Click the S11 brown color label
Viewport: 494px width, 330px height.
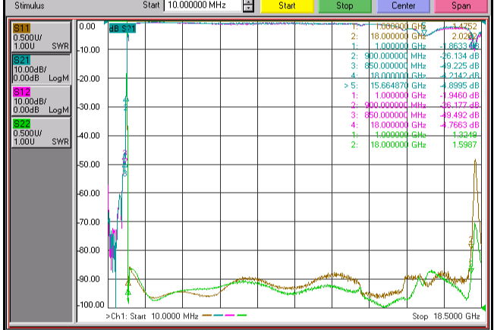[x=21, y=28]
